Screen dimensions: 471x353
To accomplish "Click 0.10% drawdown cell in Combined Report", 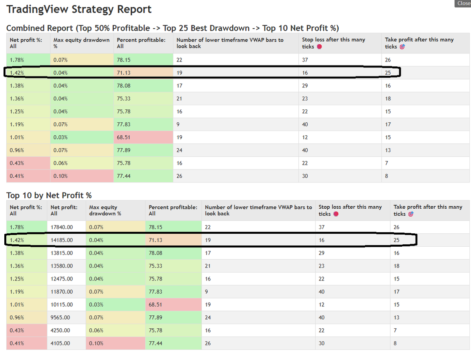I will [82, 176].
